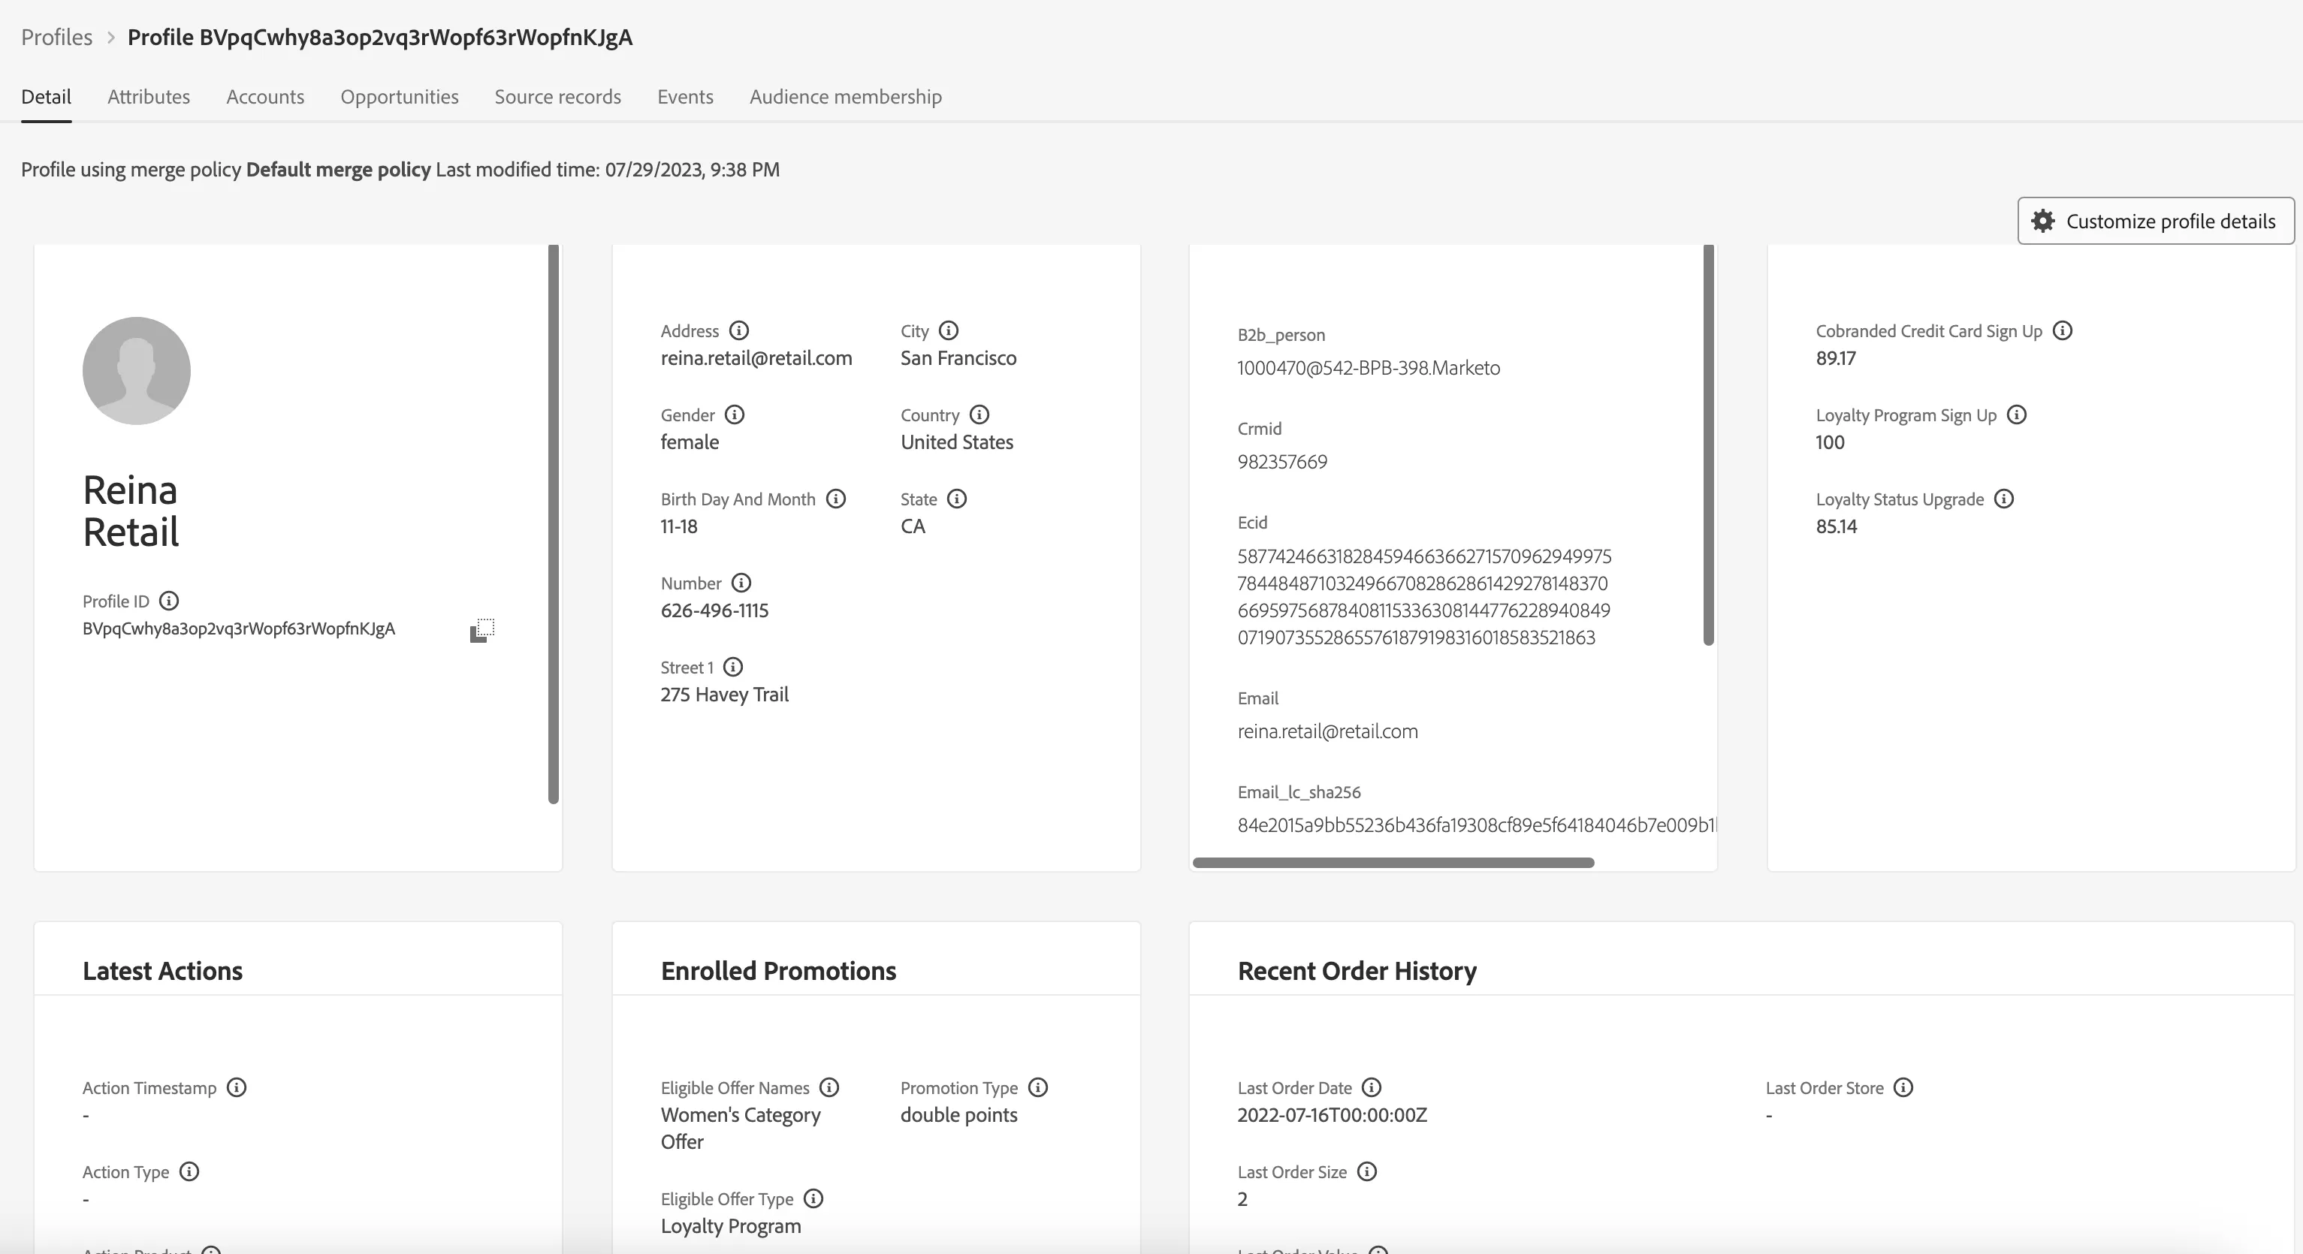
Task: Click Customize profile details button
Action: (x=2156, y=221)
